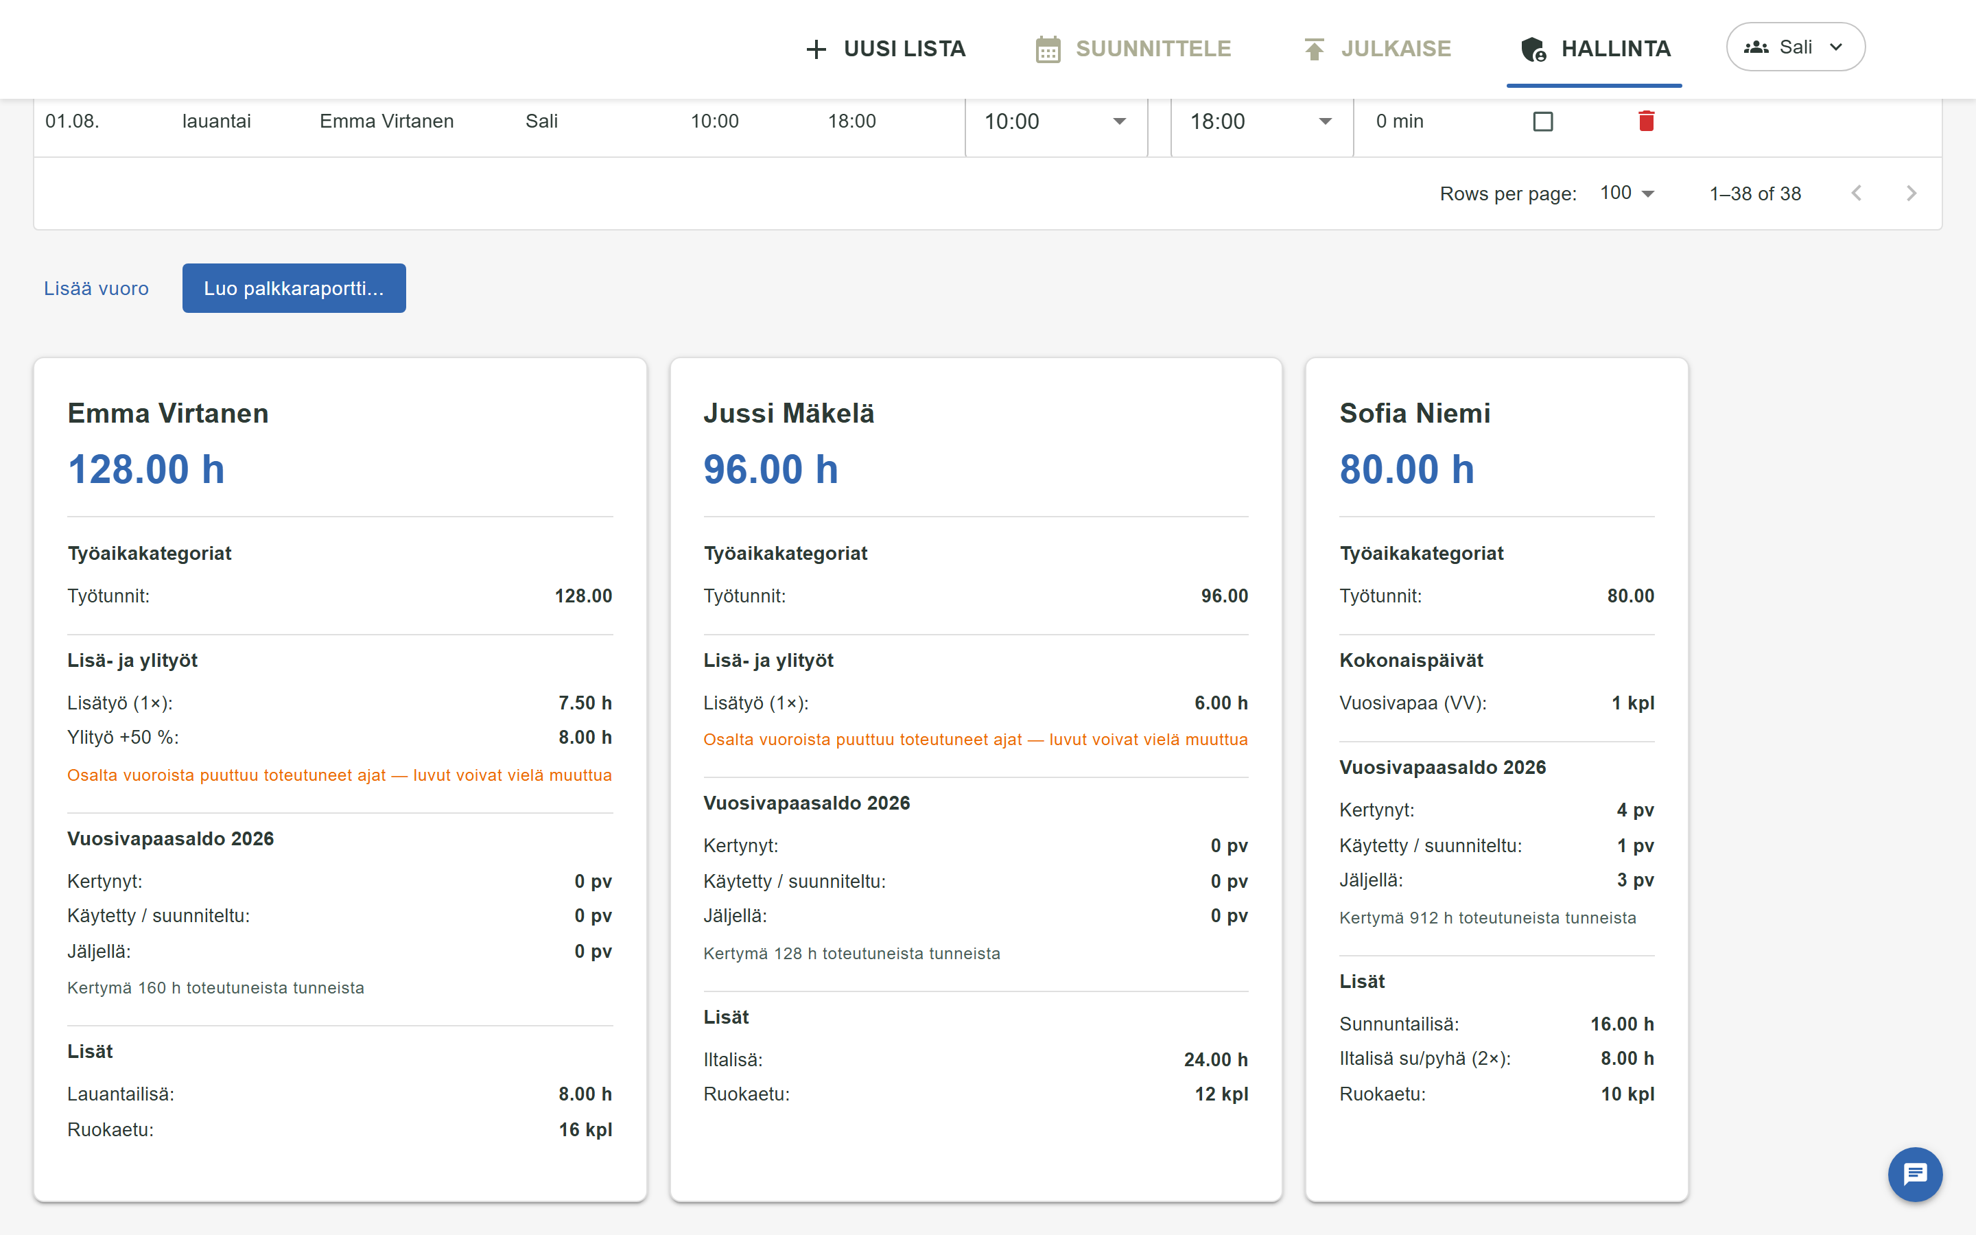Tick the checkbox in the 01.08. shift row
The width and height of the screenshot is (1976, 1235).
[x=1542, y=121]
